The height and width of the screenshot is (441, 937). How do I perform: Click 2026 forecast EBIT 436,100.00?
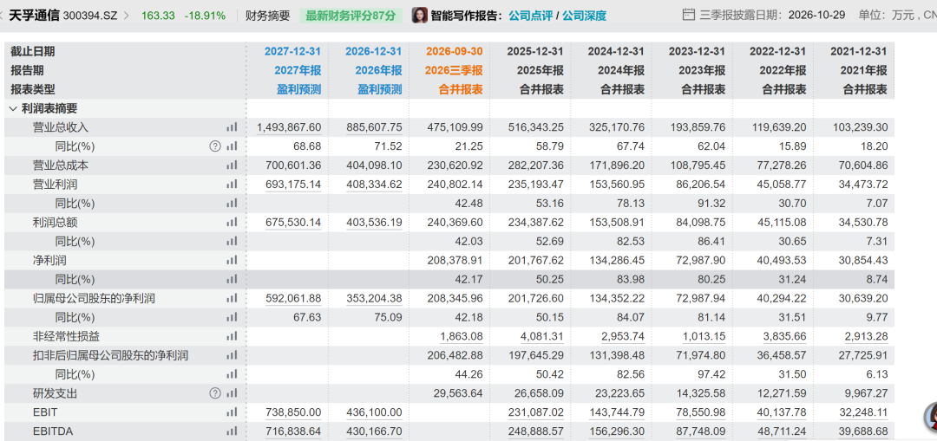click(x=374, y=412)
